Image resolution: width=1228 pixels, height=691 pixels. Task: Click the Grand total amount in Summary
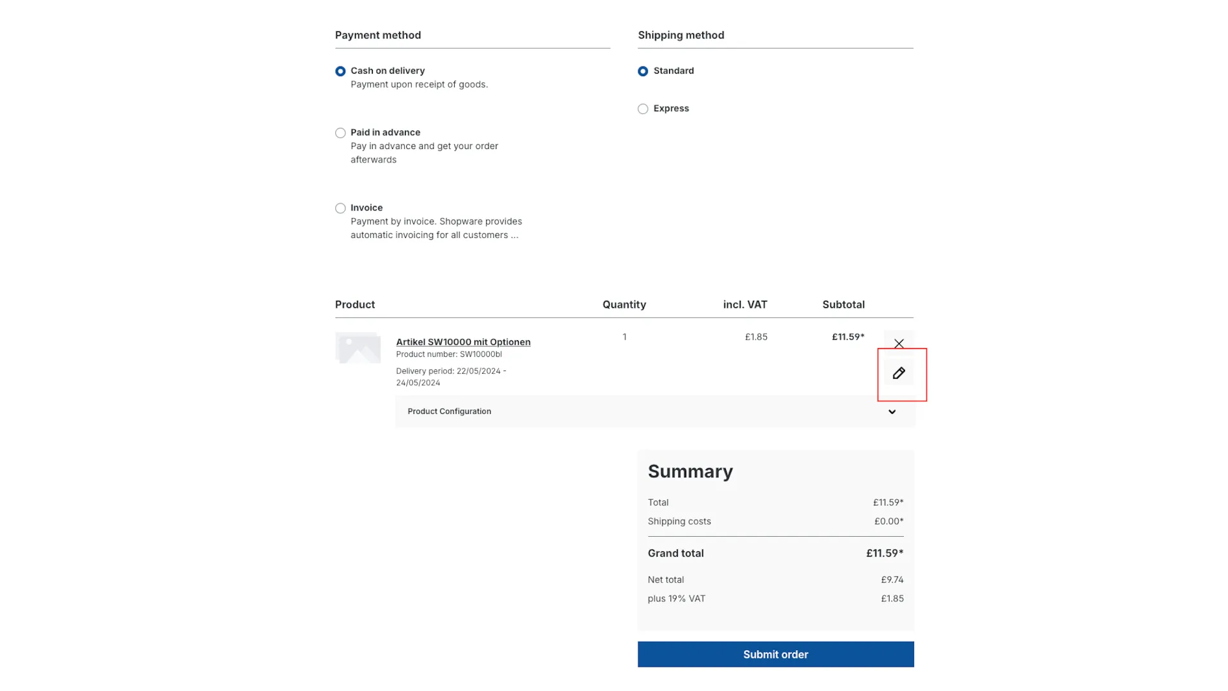point(885,553)
